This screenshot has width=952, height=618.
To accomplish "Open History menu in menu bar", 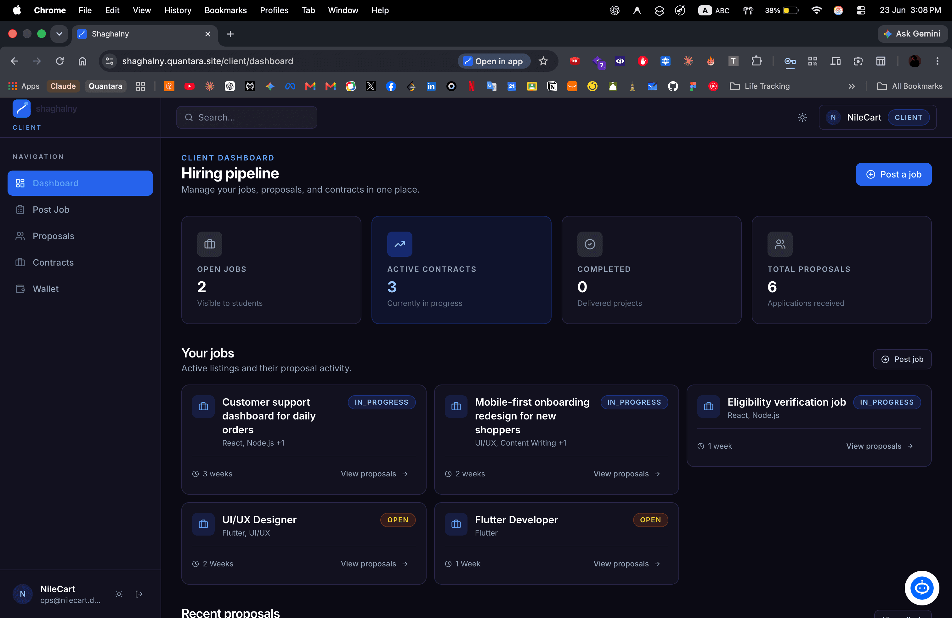I will click(x=178, y=10).
